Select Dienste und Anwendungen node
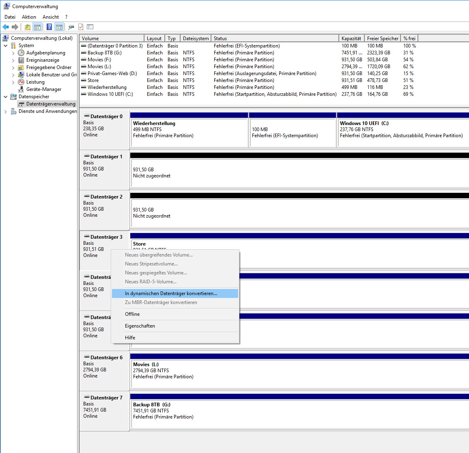Screen dimensions: 469x453 pos(47,111)
